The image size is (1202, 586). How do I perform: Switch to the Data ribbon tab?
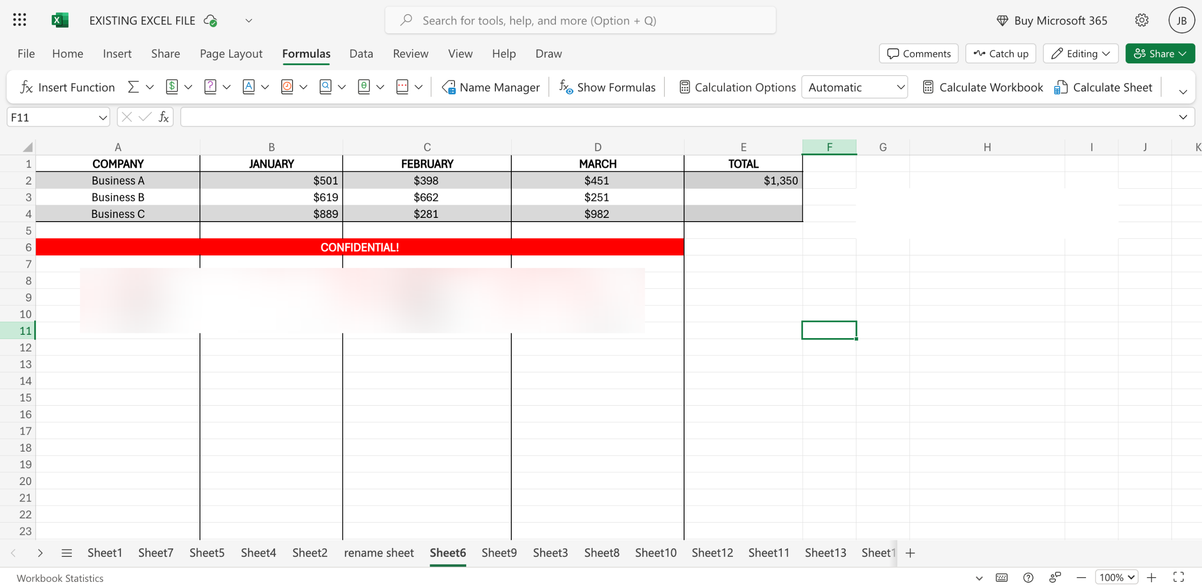[x=361, y=54]
